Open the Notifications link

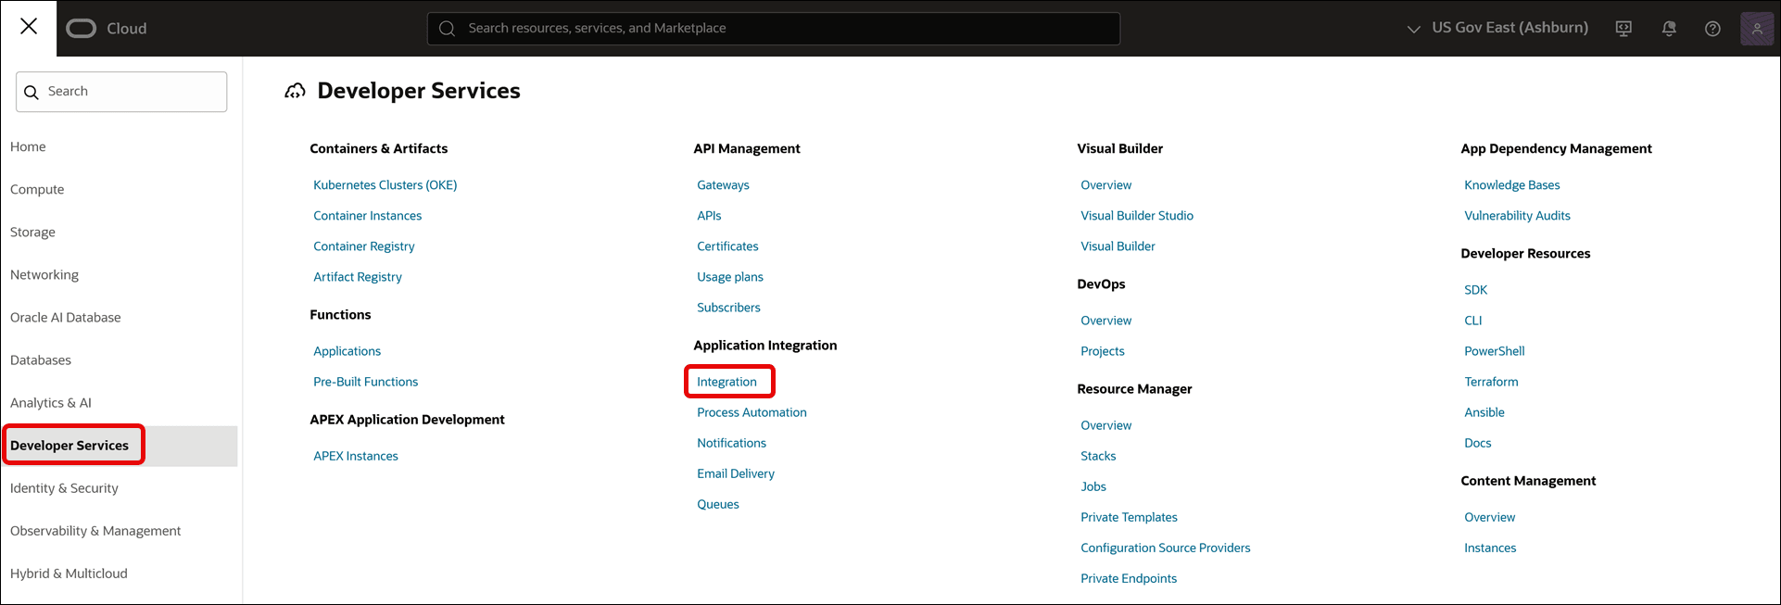(732, 443)
